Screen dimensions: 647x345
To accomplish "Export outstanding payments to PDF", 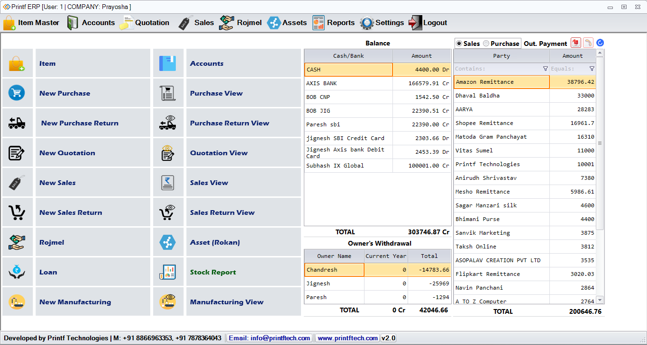I will [575, 43].
